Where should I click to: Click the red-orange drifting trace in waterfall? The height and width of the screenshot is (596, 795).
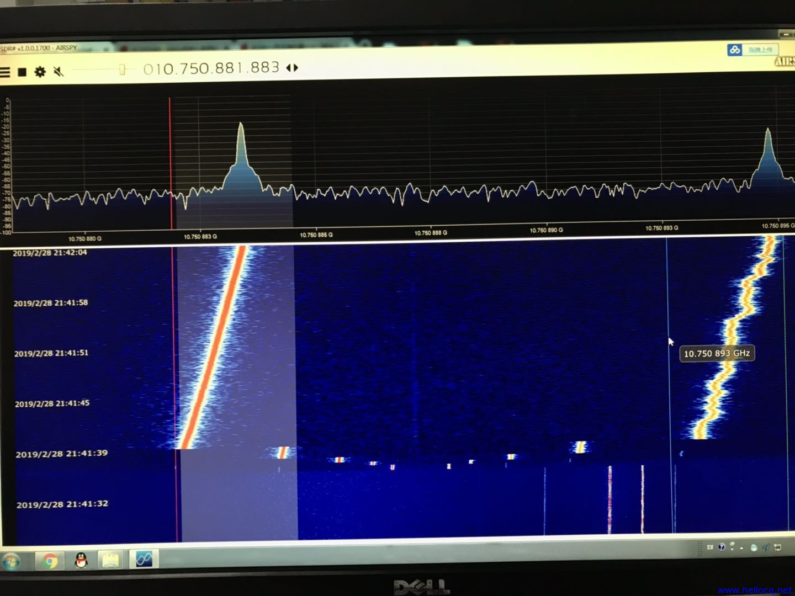213,348
